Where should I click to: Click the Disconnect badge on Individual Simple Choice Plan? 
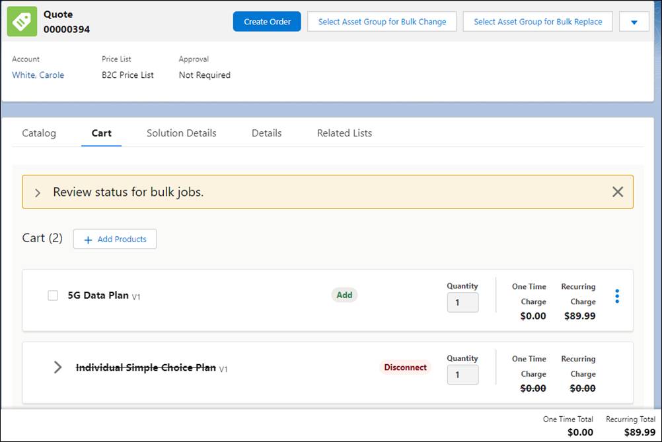click(405, 367)
